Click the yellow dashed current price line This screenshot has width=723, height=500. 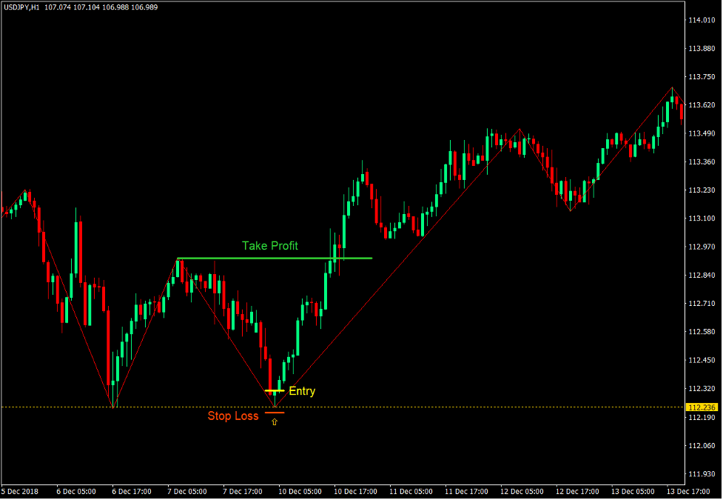459,407
